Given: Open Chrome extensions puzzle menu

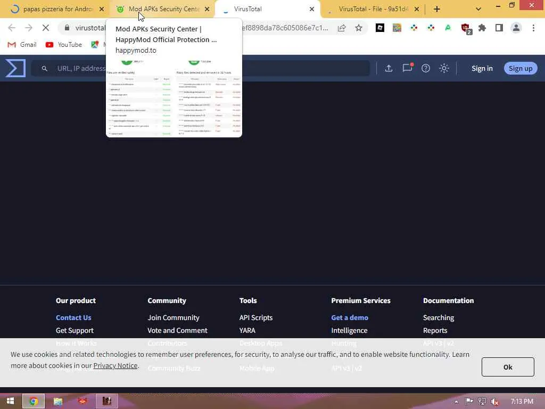Looking at the screenshot, I should point(482,28).
